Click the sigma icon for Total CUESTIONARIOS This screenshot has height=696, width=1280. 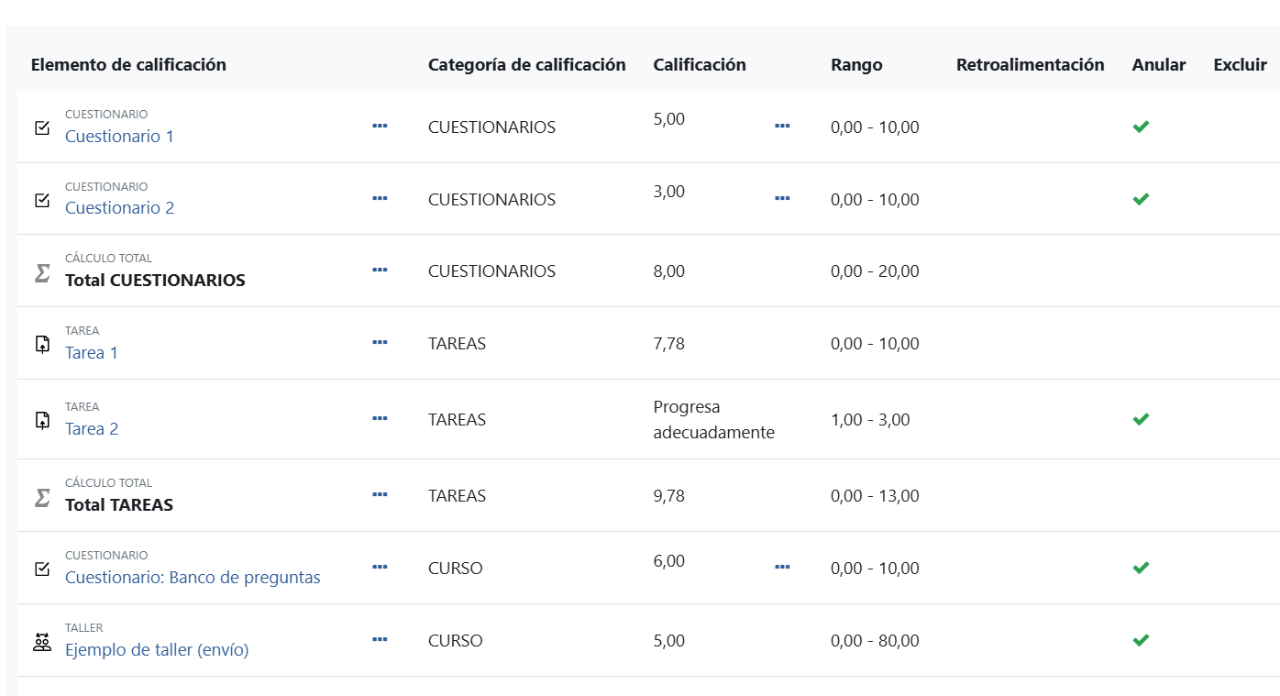pos(42,272)
